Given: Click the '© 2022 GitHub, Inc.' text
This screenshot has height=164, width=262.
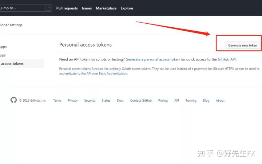Looking at the screenshot, I should pos(33,101).
